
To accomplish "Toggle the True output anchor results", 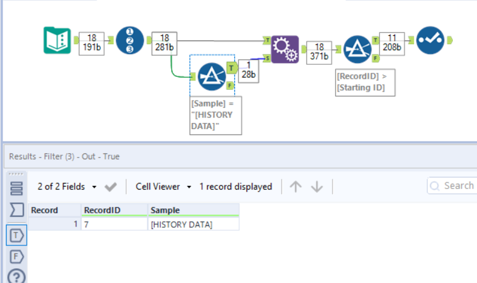I will 16,234.
